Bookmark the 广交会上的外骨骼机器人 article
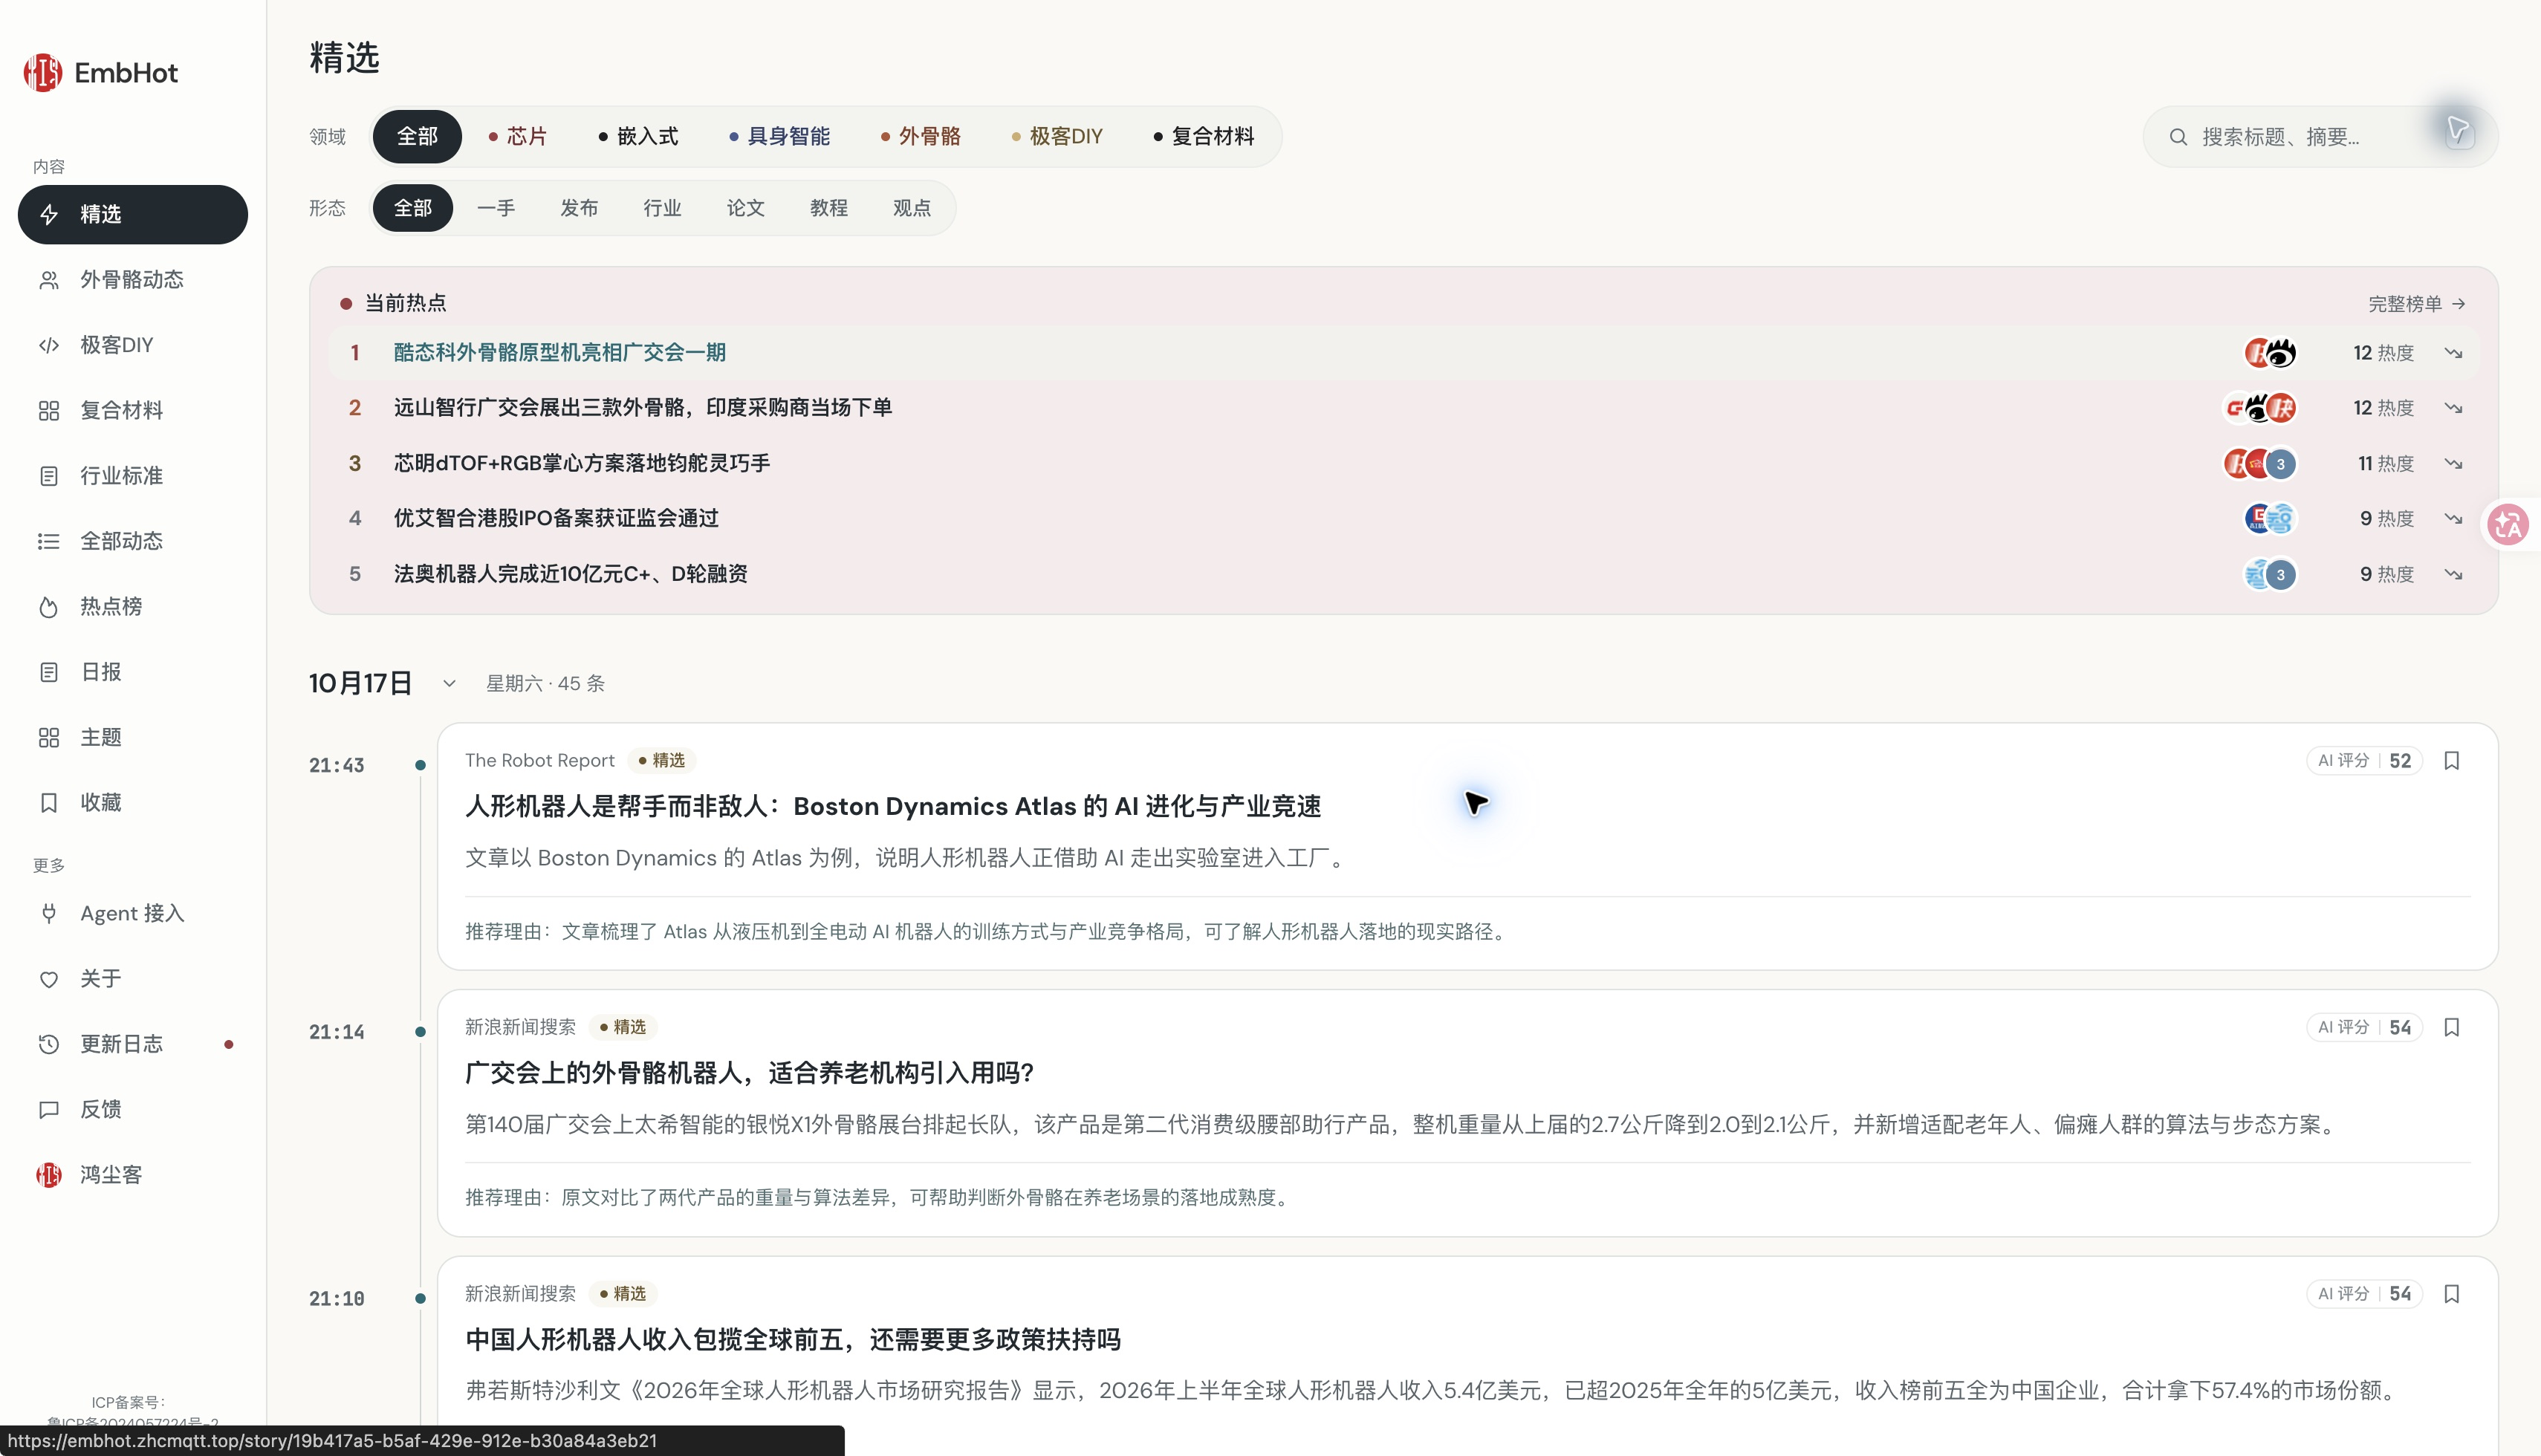This screenshot has height=1456, width=2541. 2451,1027
